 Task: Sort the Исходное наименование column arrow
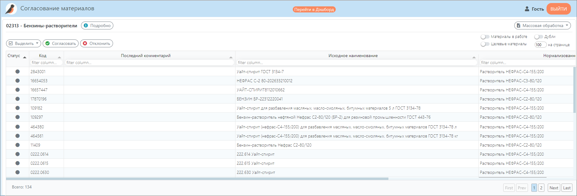tap(474, 57)
